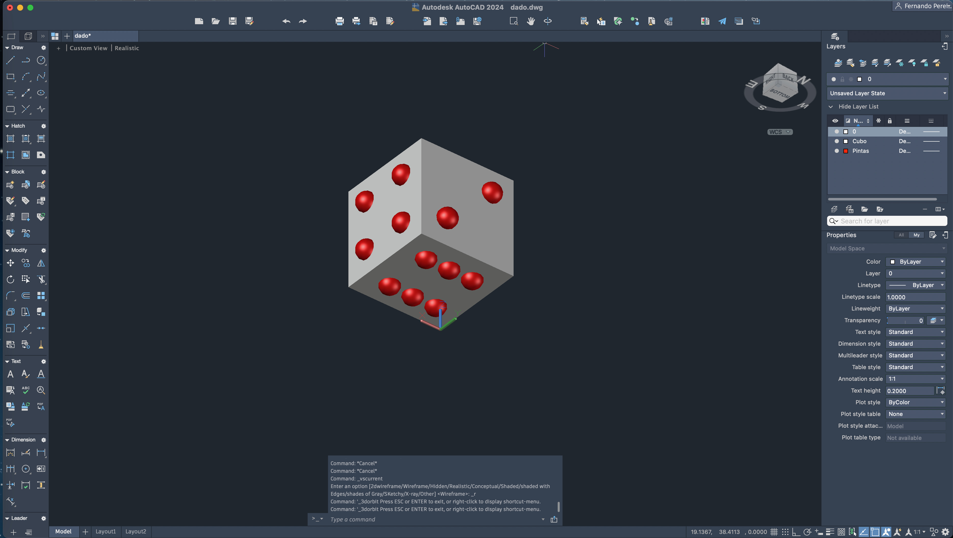Select the Circle tool in Draw panel
This screenshot has height=538, width=953.
coord(41,60)
